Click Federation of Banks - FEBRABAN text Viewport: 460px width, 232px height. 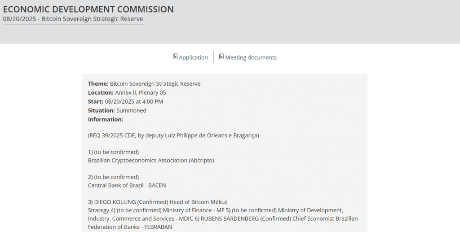(x=130, y=227)
